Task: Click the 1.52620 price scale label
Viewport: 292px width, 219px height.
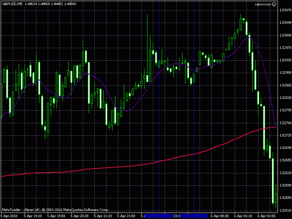Action: coord(285,173)
